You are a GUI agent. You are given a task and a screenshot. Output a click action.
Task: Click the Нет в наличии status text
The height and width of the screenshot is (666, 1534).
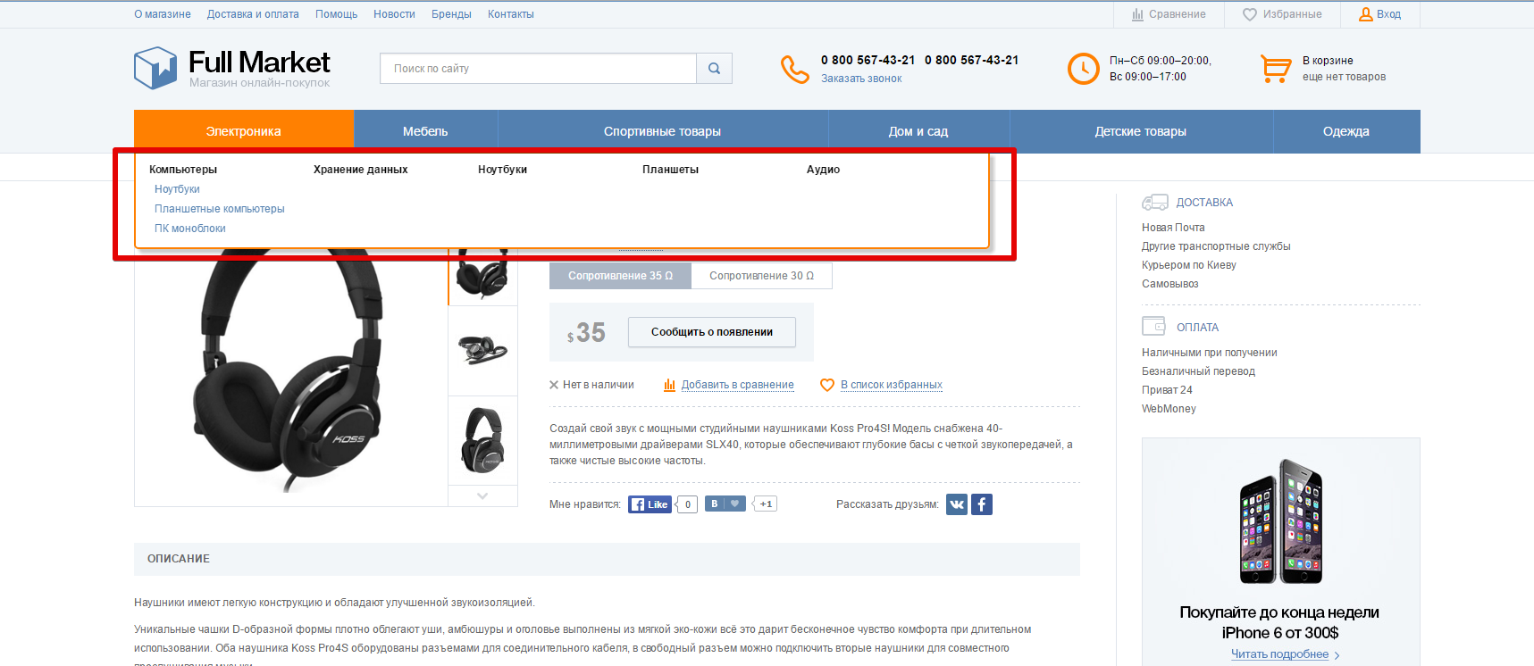(x=598, y=385)
